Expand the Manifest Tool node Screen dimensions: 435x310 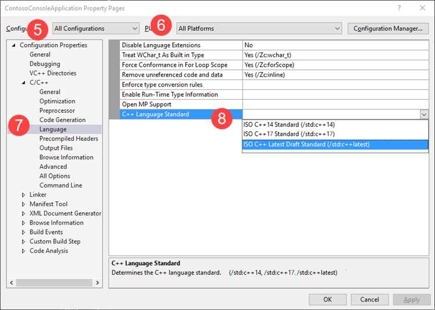(24, 204)
